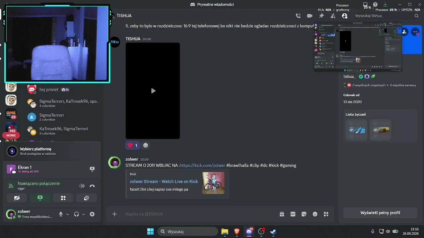
Task: Open the 2 wspólnych znajomych link
Action: click(x=369, y=85)
